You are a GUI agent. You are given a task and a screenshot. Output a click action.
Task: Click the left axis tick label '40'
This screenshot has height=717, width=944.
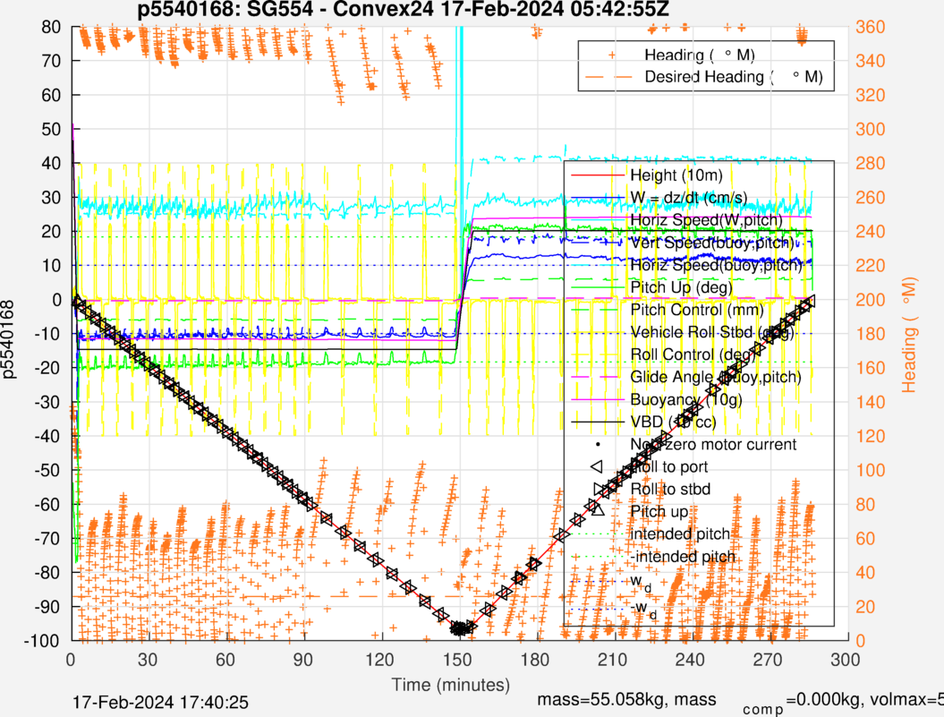pyautogui.click(x=51, y=163)
